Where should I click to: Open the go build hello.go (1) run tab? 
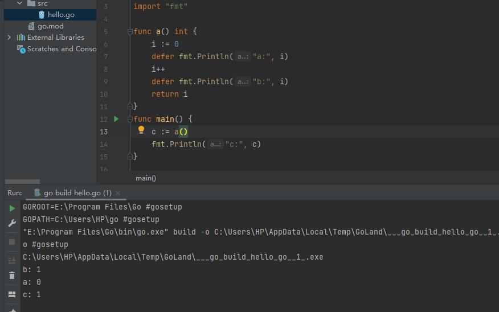[x=77, y=193]
